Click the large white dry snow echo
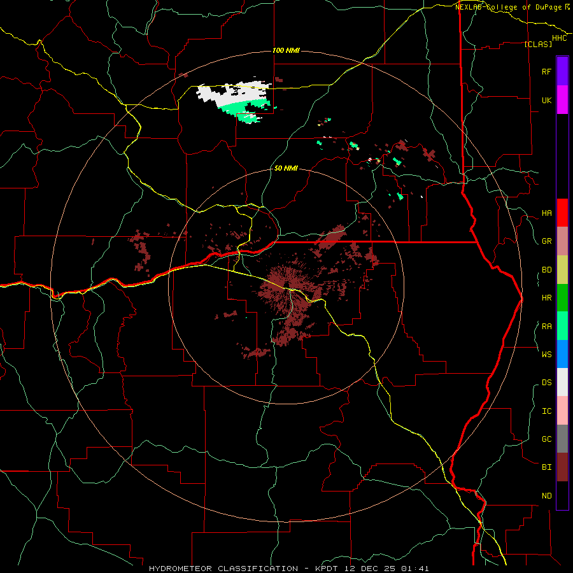The height and width of the screenshot is (573, 573). [234, 94]
